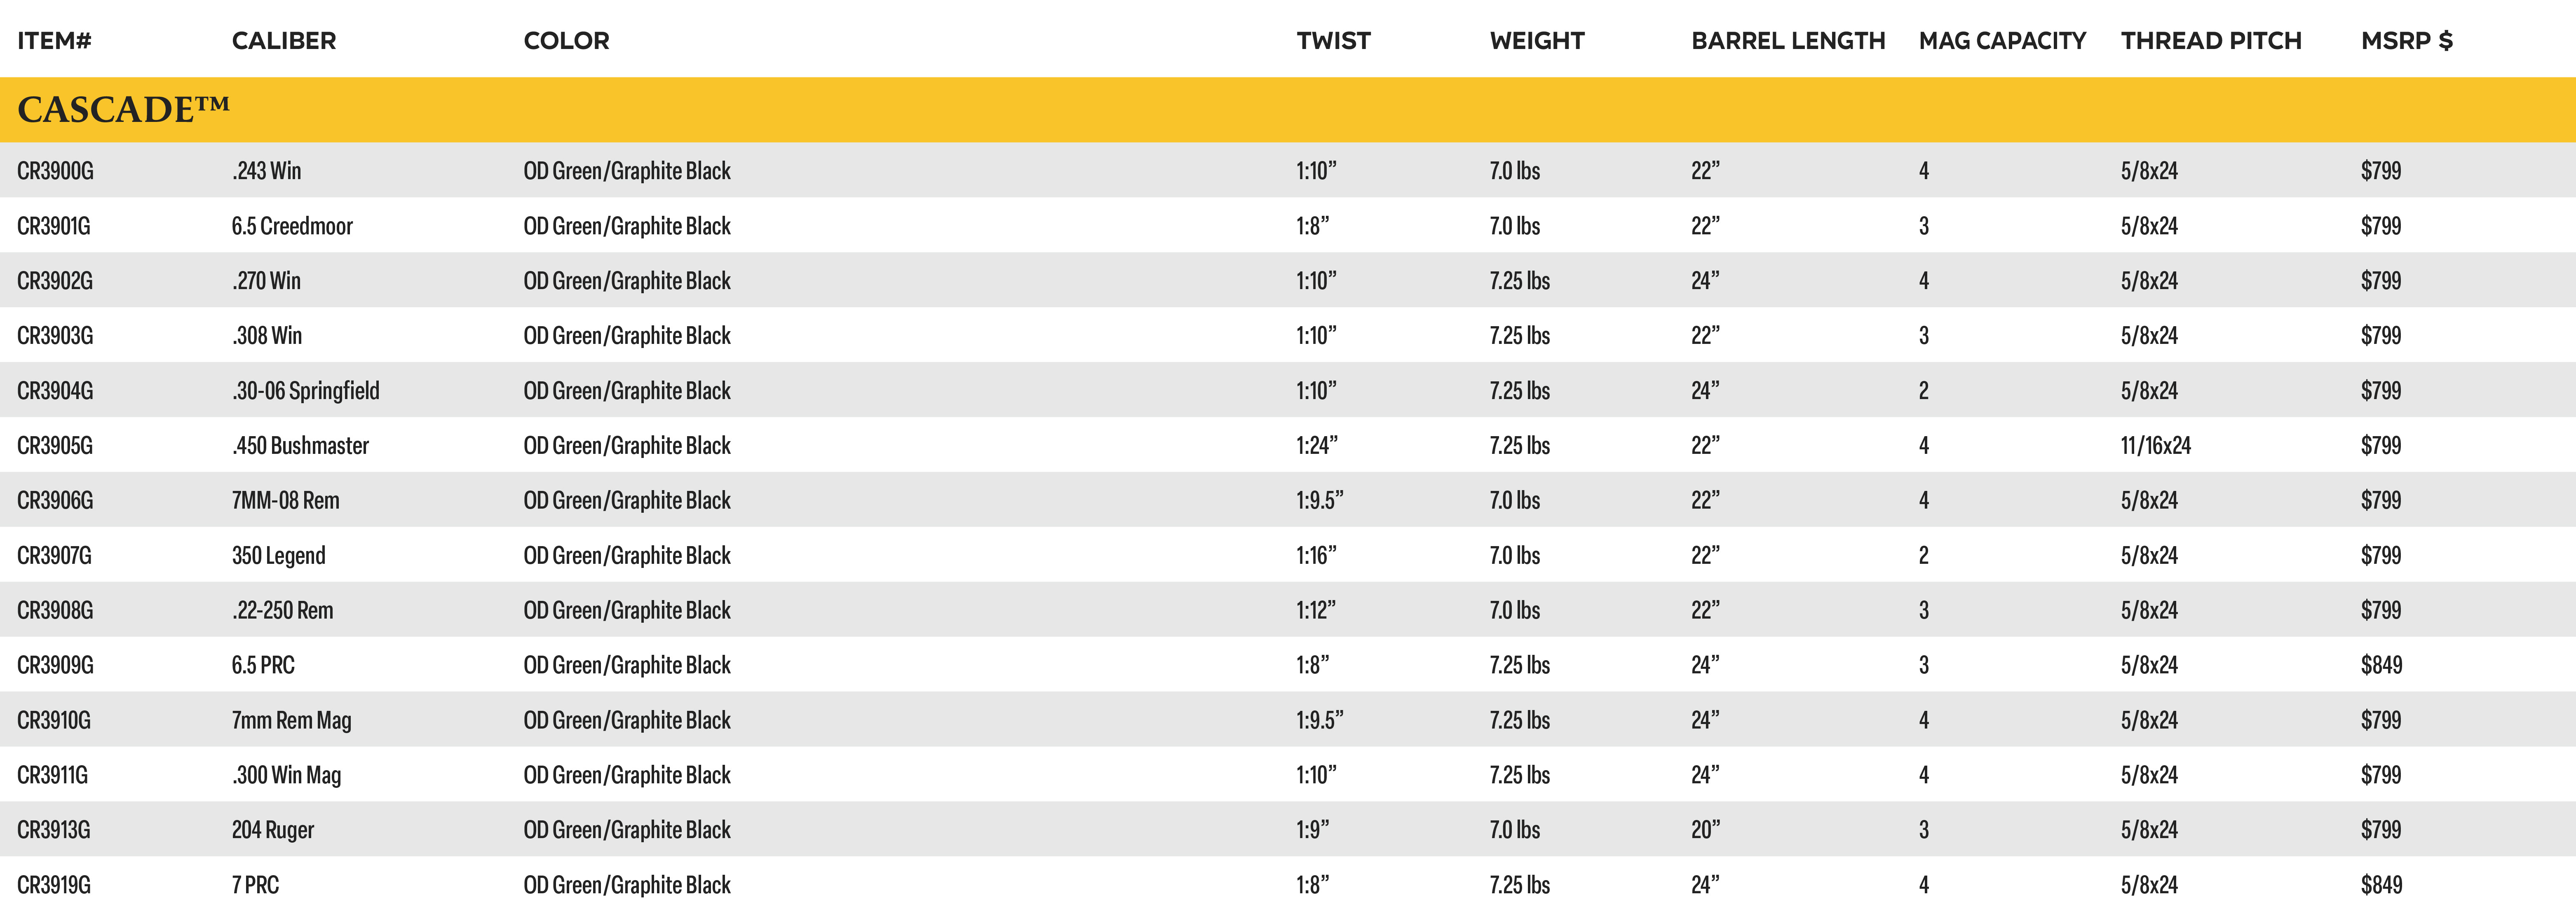The image size is (2576, 911).
Task: Click item number CR3919G
Action: click(x=54, y=885)
